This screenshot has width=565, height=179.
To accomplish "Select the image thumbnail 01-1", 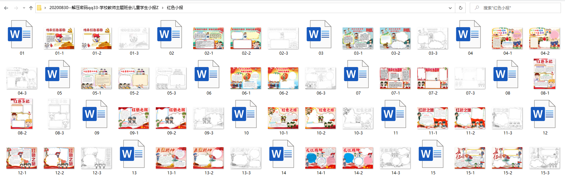I will 59,38.
